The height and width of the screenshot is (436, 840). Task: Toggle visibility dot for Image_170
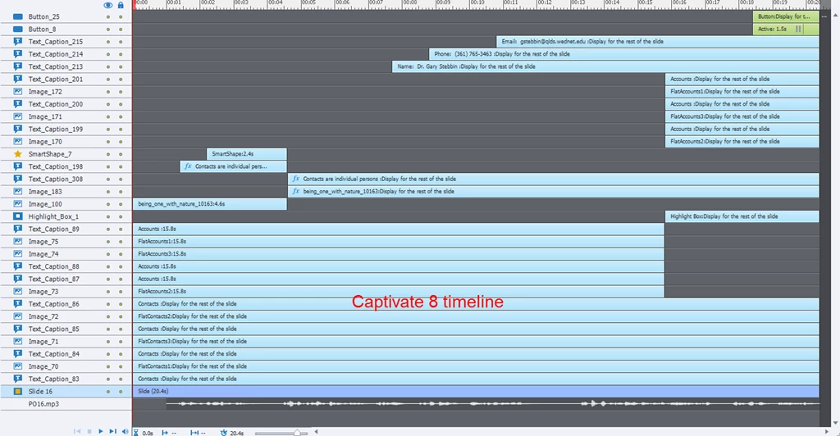click(107, 141)
